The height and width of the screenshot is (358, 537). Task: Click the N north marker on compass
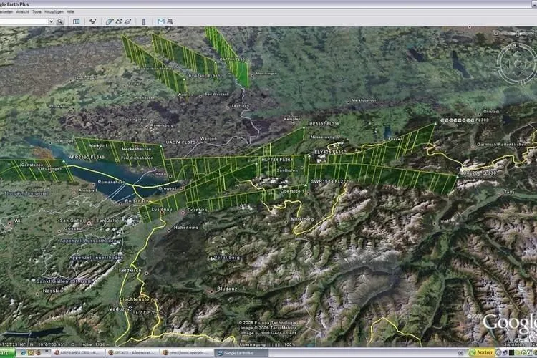(514, 45)
